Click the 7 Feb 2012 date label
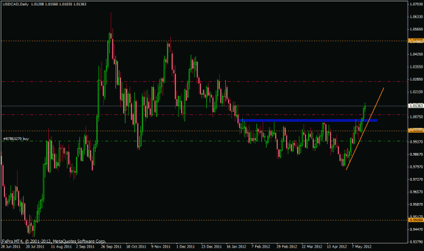This screenshot has height=251, width=424. (261, 247)
